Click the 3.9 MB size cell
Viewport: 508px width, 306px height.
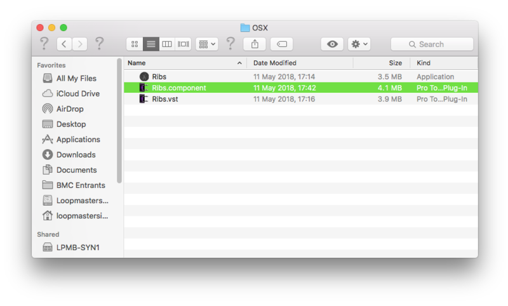pyautogui.click(x=390, y=99)
